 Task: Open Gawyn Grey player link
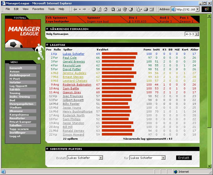tap(72, 92)
